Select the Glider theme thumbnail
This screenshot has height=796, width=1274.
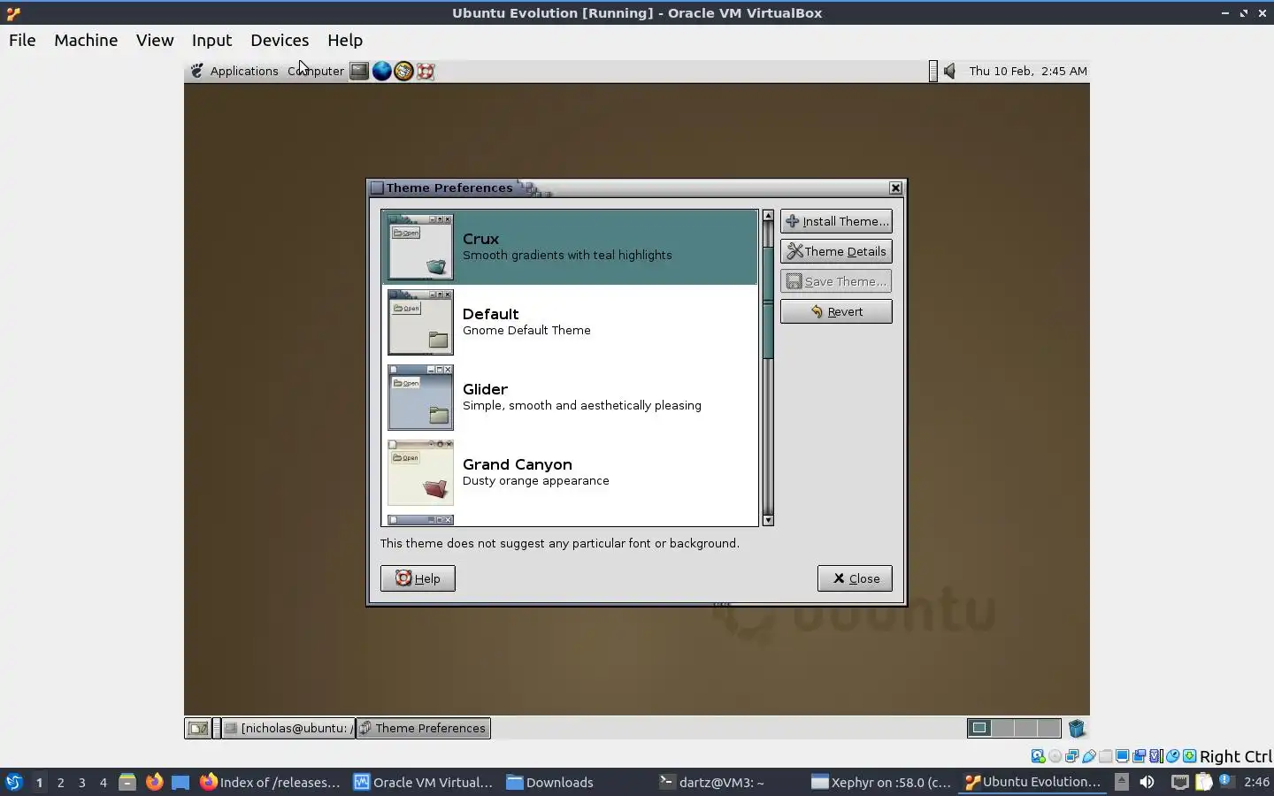pos(420,397)
